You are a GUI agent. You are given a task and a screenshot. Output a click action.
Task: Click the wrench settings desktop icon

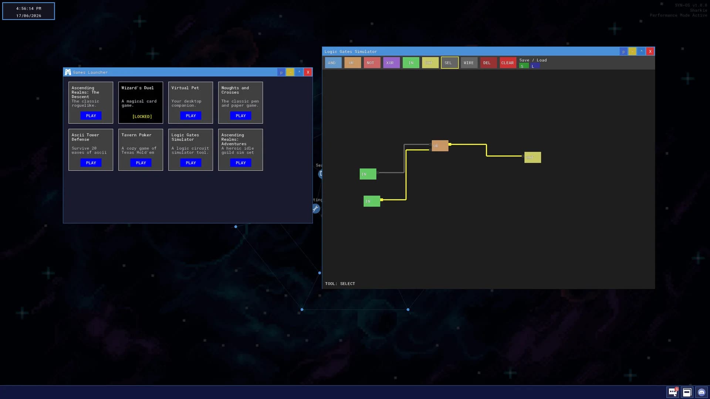click(316, 209)
